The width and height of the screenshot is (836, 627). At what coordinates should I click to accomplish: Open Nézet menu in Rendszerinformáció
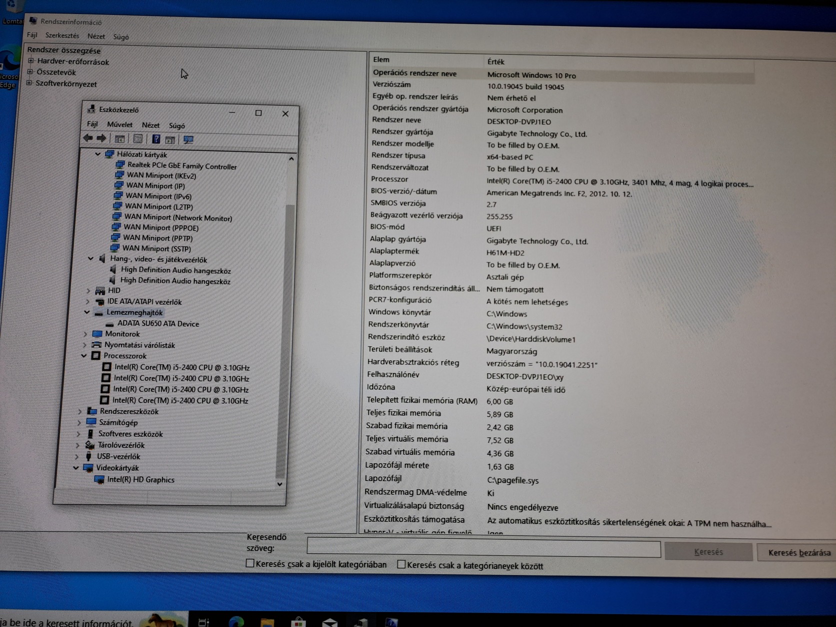(x=96, y=36)
